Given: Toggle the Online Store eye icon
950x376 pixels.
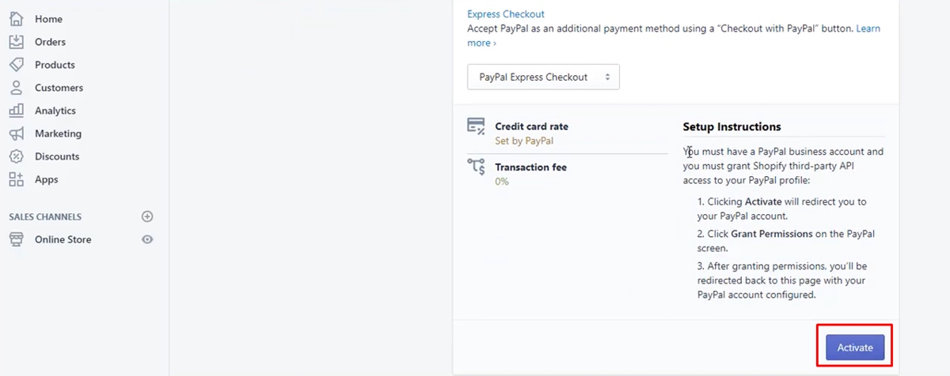Looking at the screenshot, I should click(147, 239).
